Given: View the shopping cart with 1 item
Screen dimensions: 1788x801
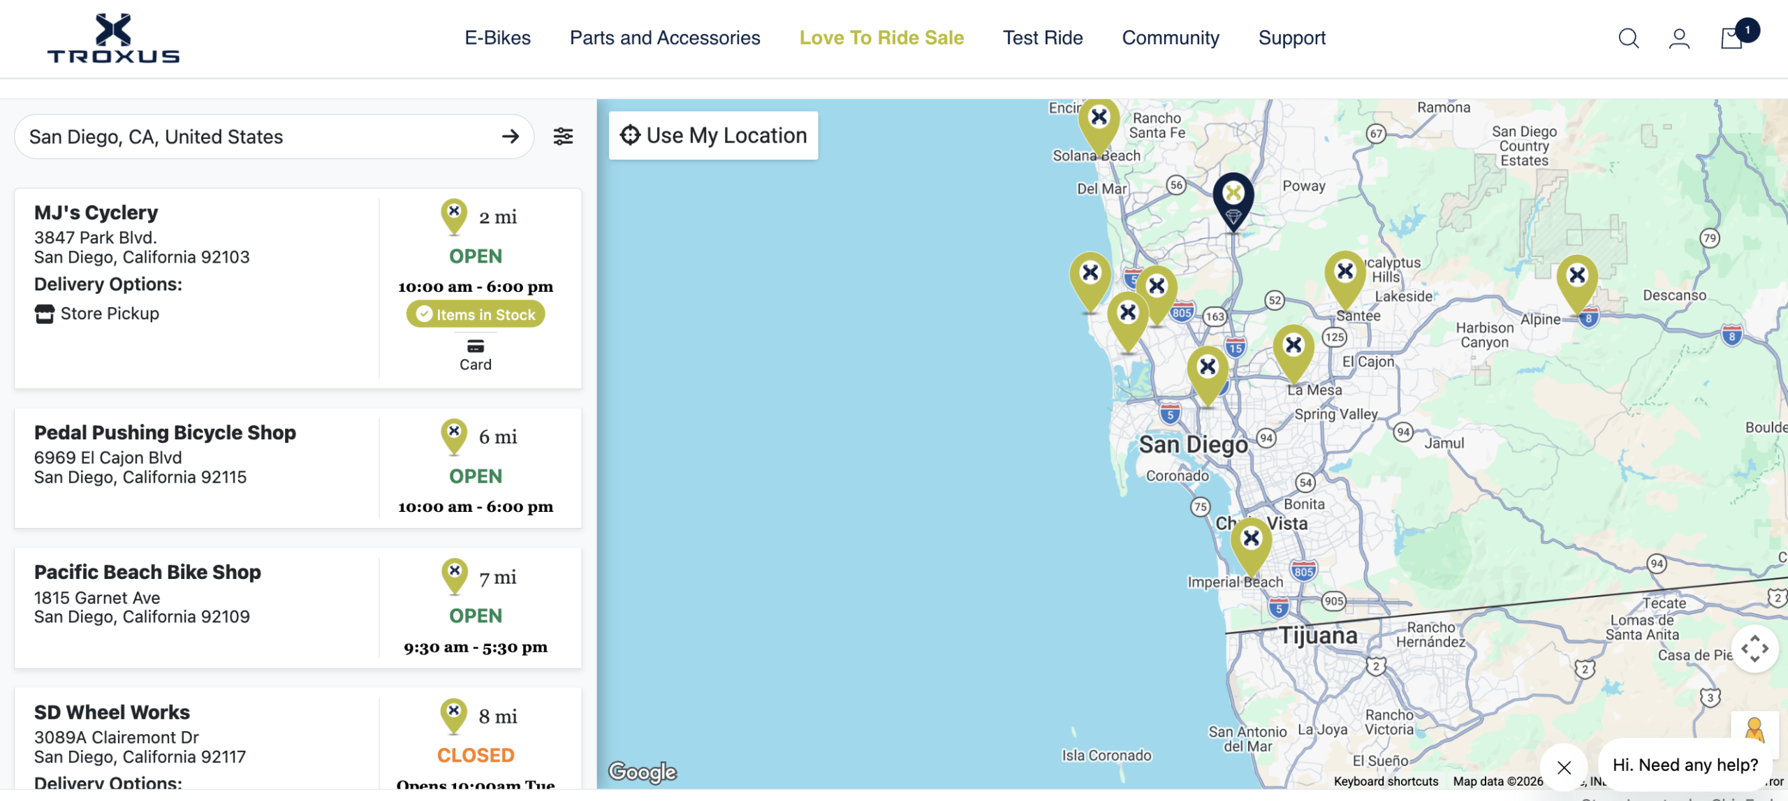Looking at the screenshot, I should [x=1731, y=40].
